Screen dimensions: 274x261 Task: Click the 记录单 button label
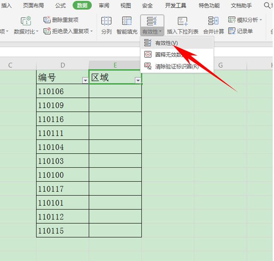pyautogui.click(x=245, y=31)
